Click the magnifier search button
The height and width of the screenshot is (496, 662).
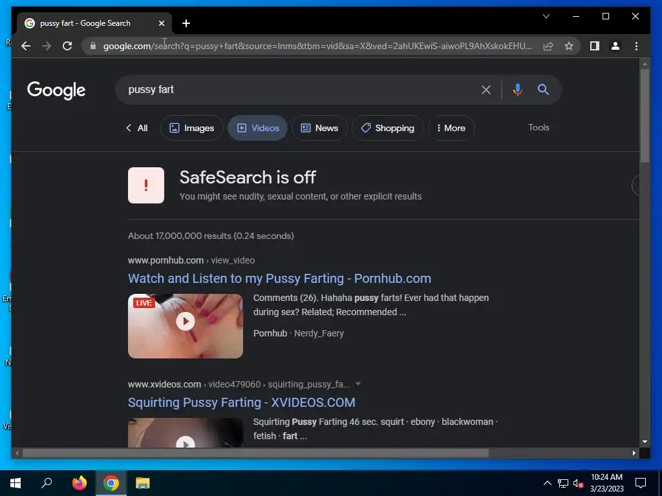(x=543, y=89)
